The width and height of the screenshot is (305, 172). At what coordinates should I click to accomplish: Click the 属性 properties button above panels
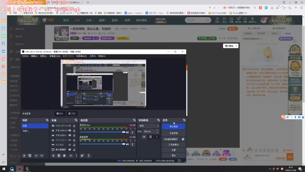point(60,114)
